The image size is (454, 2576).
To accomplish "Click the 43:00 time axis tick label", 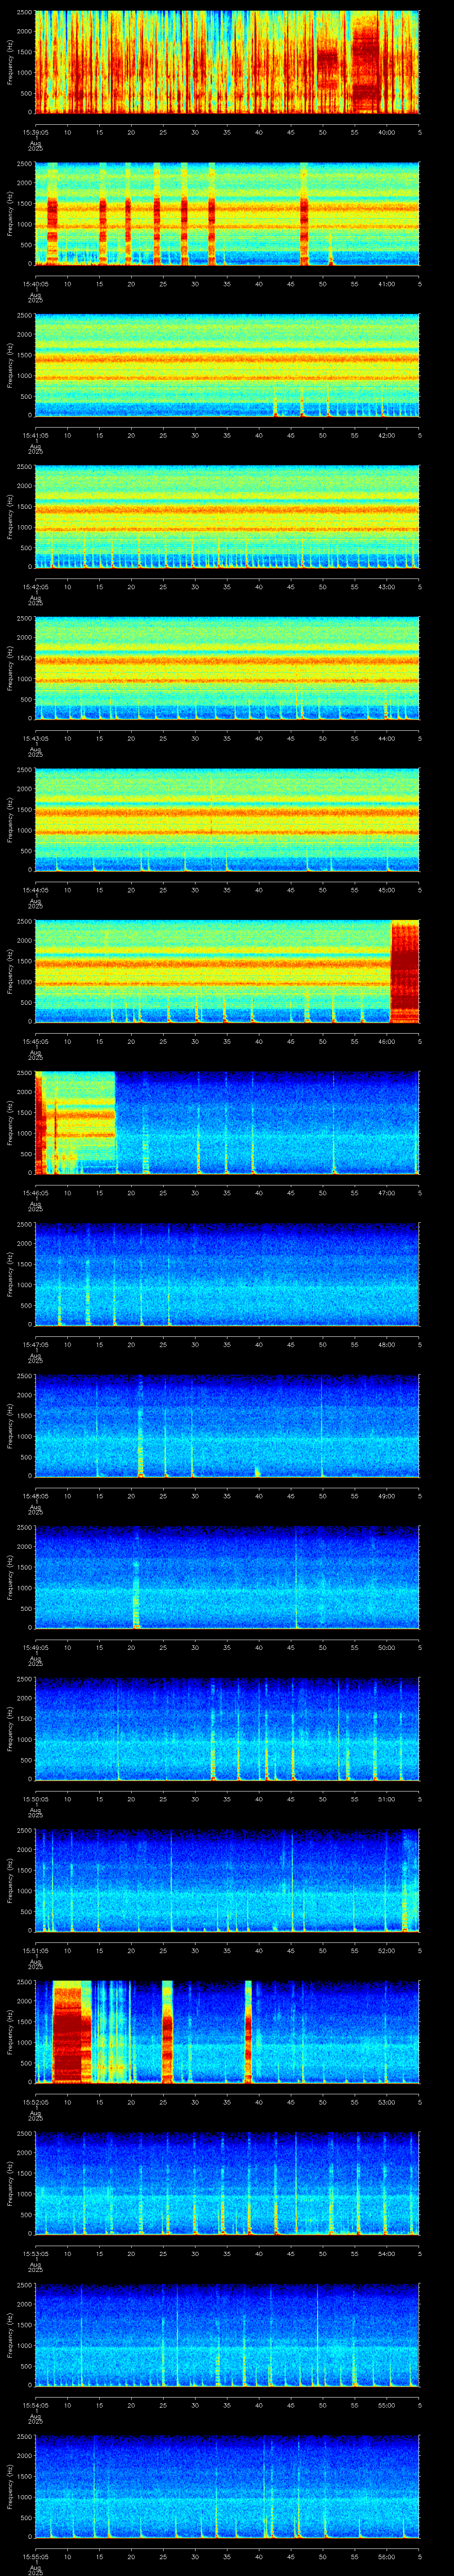I will [x=386, y=586].
